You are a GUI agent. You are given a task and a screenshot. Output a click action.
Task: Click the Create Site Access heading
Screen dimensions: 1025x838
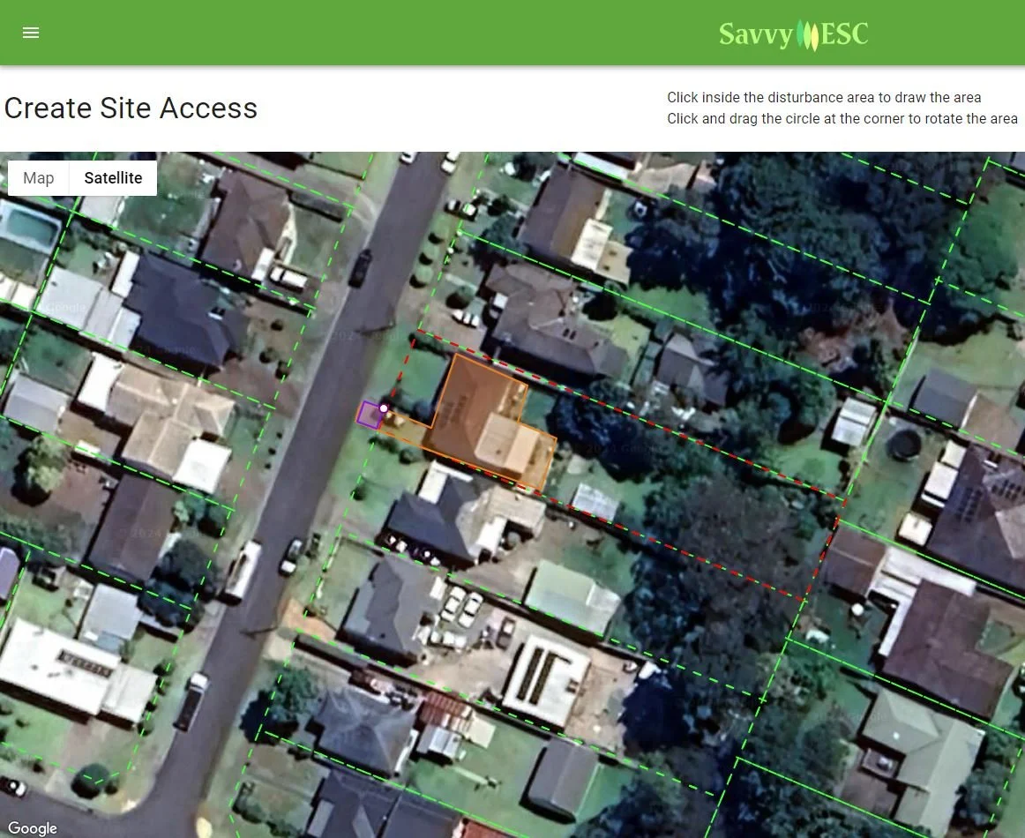(x=131, y=108)
